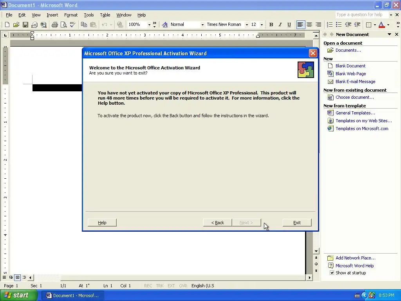
Task: Open the File menu
Action: point(9,15)
